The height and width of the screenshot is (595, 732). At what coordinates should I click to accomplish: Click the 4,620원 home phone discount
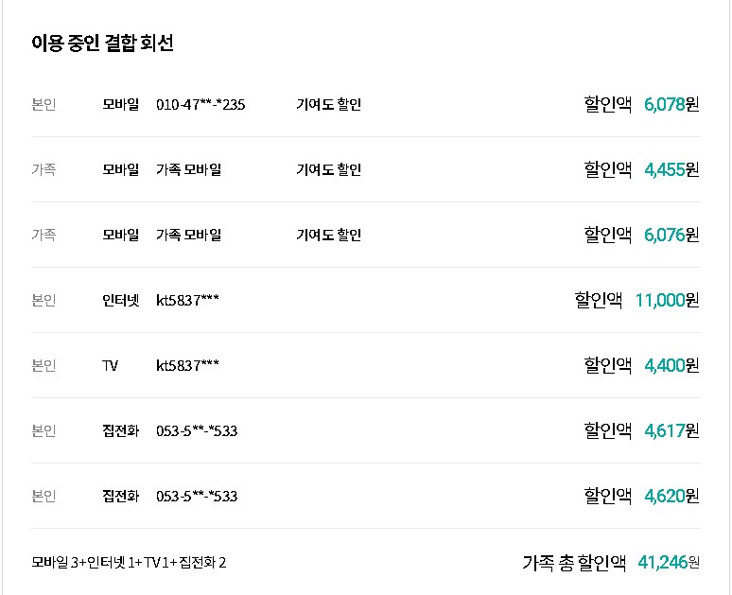tap(671, 496)
